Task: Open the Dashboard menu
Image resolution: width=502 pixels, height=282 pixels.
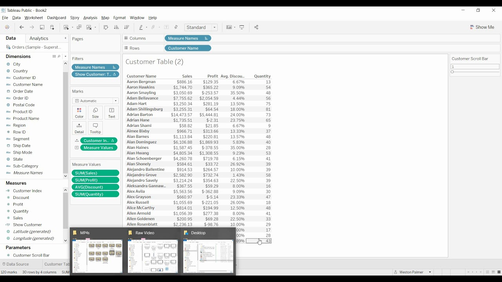Action: 56,18
